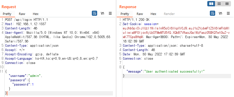Switch to the Response Pretty tab

tap(125, 14)
